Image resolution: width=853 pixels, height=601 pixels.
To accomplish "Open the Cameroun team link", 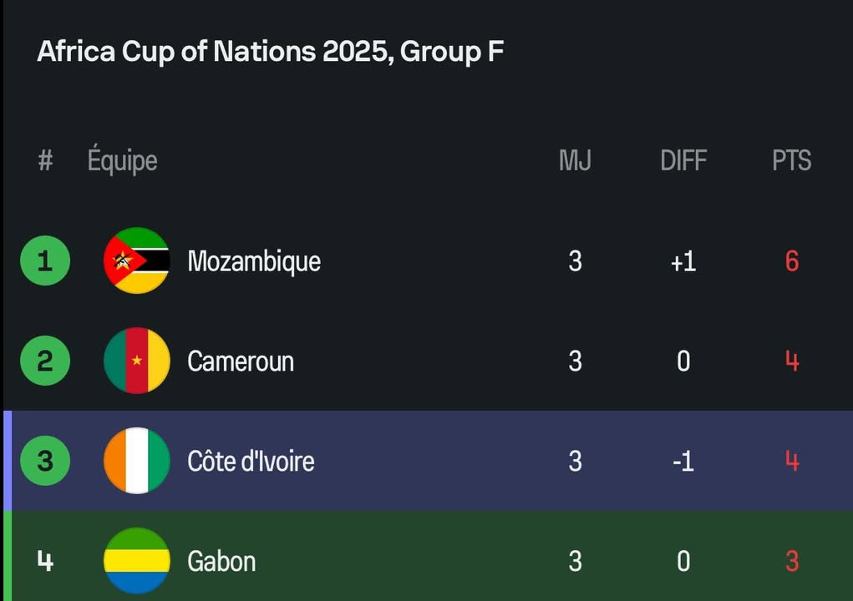I will click(241, 361).
